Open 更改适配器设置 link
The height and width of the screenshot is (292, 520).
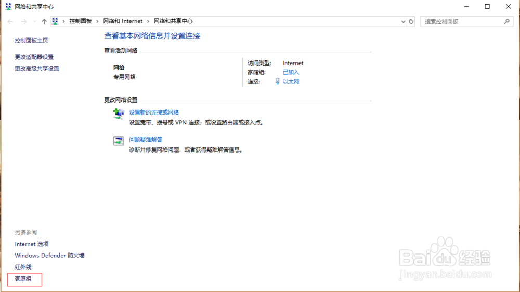34,57
